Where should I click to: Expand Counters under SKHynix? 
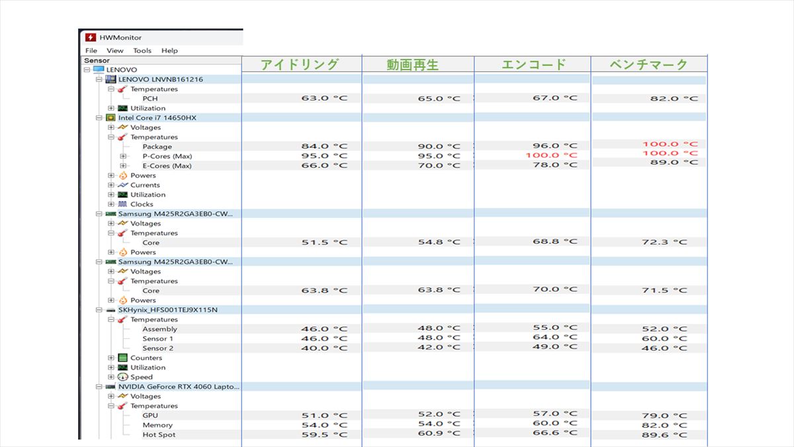click(111, 358)
